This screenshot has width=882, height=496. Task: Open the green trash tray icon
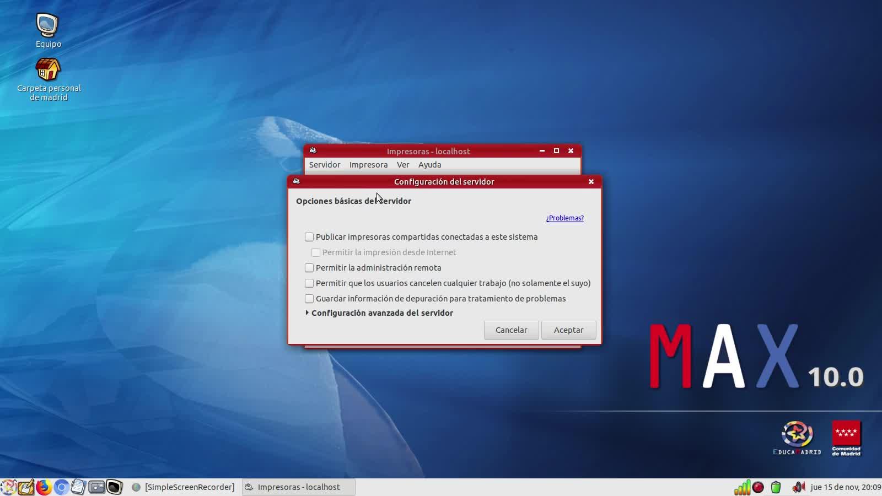pos(776,487)
